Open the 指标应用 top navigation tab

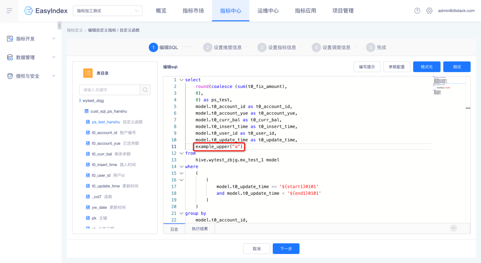[306, 11]
